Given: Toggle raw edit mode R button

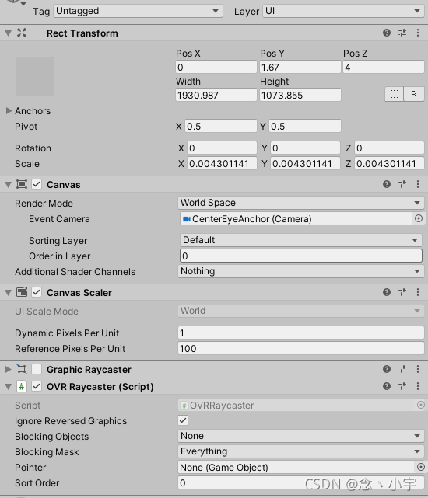Looking at the screenshot, I should (414, 94).
